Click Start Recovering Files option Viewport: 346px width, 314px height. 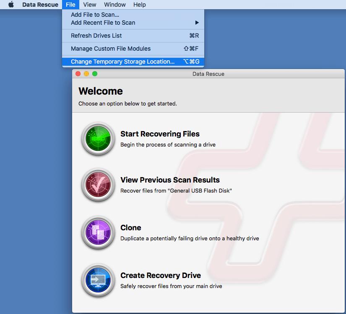click(x=160, y=134)
